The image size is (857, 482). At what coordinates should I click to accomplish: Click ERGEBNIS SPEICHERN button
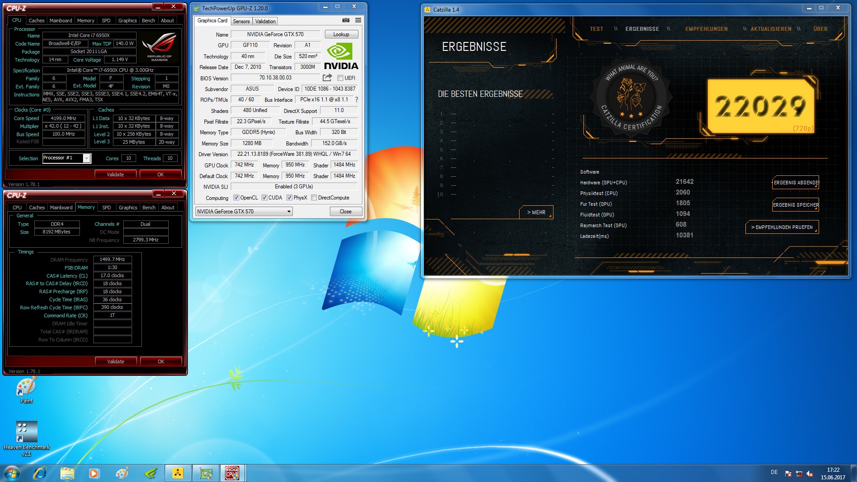point(795,205)
